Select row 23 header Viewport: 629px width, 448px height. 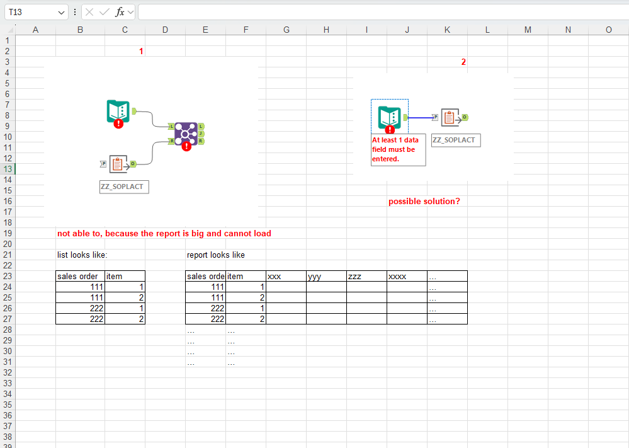[8, 276]
